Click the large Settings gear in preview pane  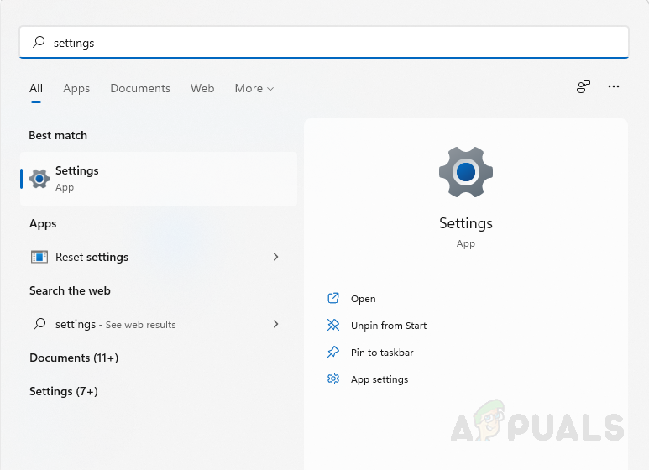pyautogui.click(x=466, y=172)
